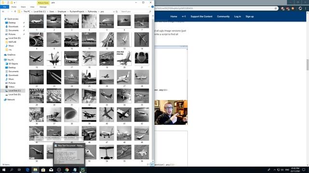
Task: Open the Mail app on the taskbar
Action: (51, 170)
